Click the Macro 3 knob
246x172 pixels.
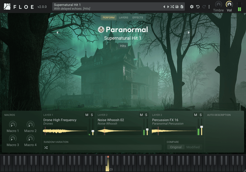(13, 139)
